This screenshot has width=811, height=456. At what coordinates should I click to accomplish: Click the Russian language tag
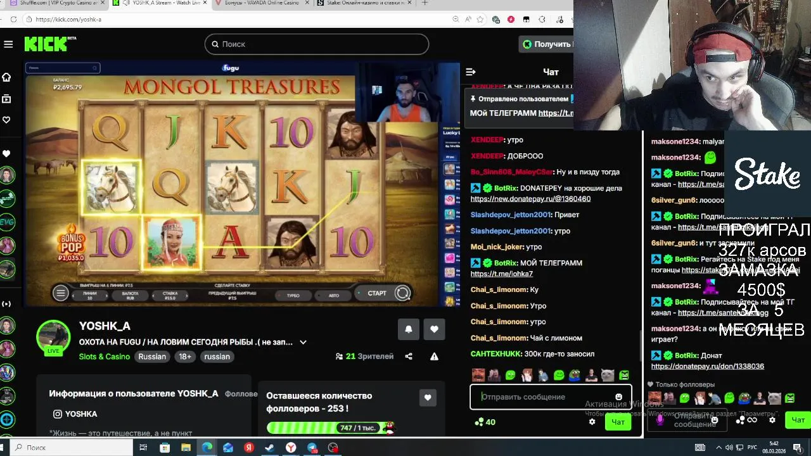152,357
